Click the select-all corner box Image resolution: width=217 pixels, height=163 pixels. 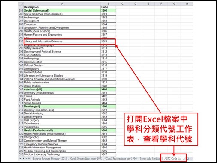point(21,4)
